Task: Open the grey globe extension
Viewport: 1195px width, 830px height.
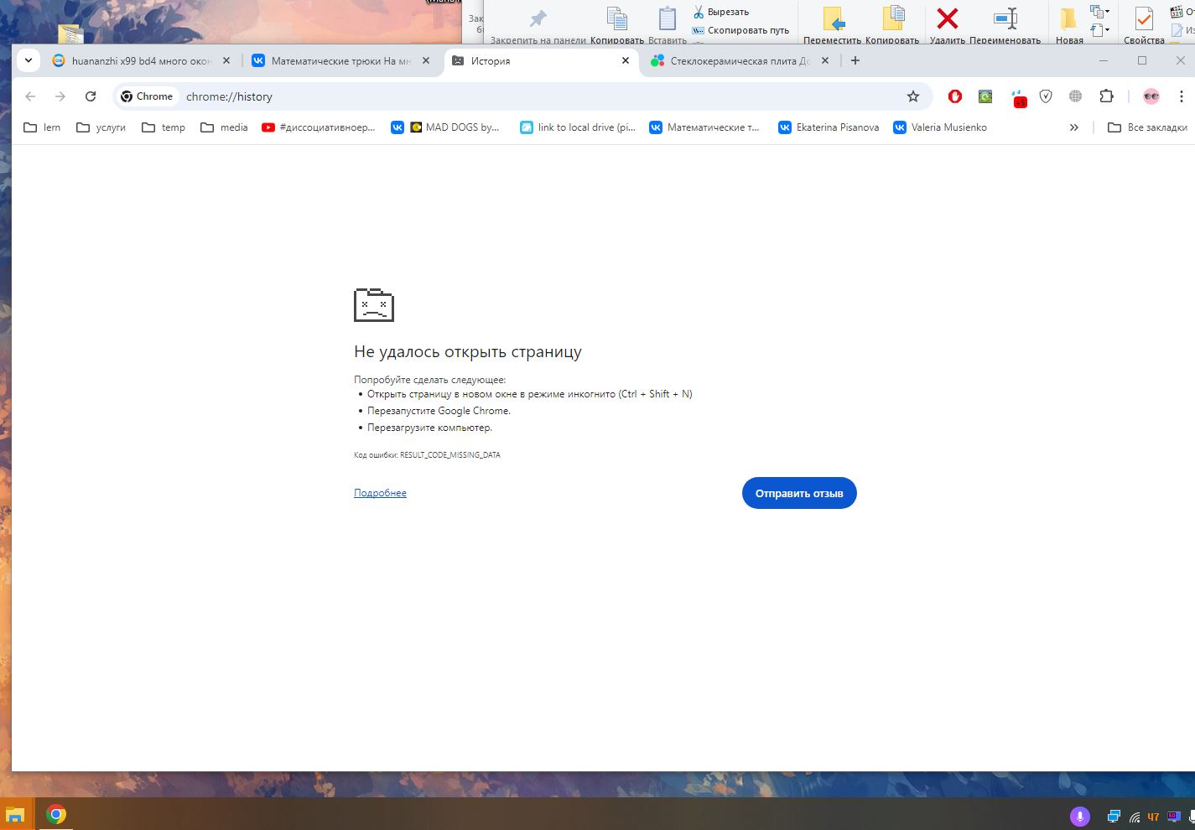Action: pos(1076,96)
